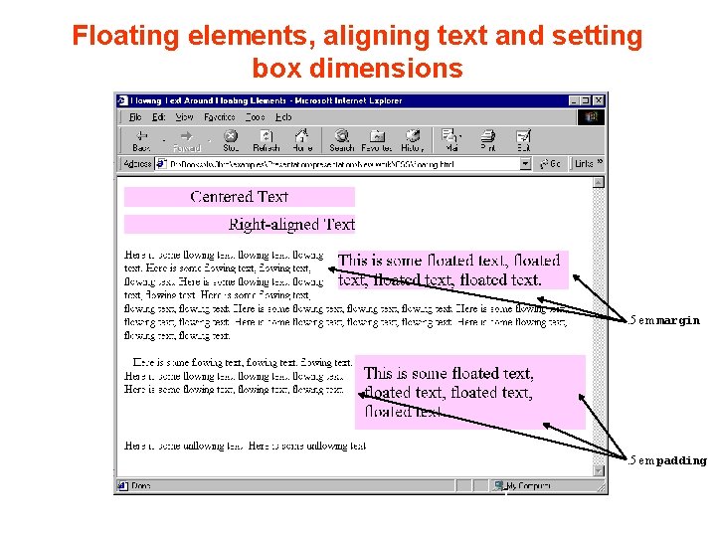716x537 pixels.
Task: Open the View menu
Action: (x=184, y=117)
